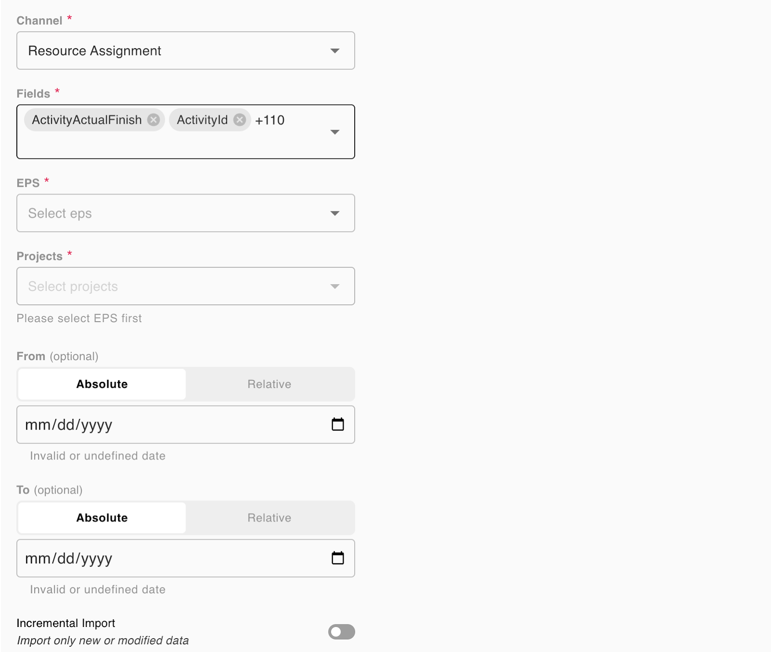This screenshot has height=652, width=771.
Task: Remove the ActivityId field chip
Action: (239, 120)
